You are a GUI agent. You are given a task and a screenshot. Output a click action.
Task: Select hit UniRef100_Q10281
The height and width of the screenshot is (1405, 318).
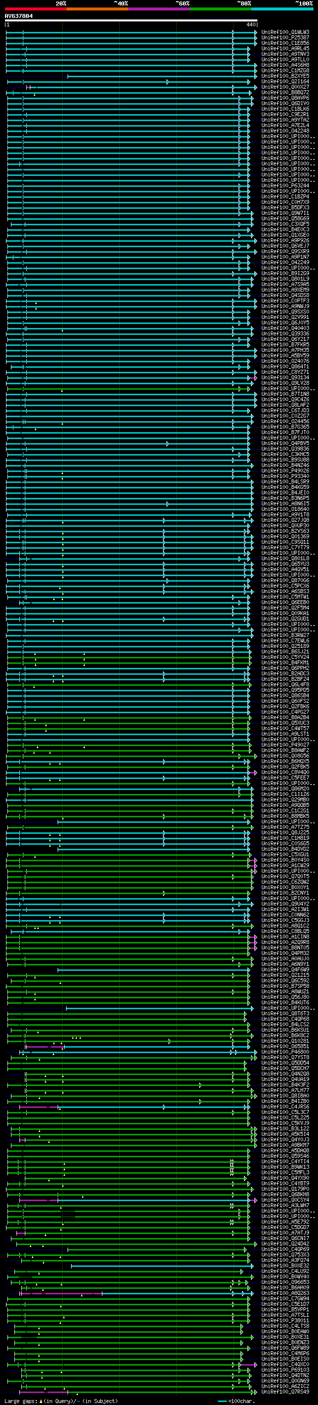[285, 1041]
